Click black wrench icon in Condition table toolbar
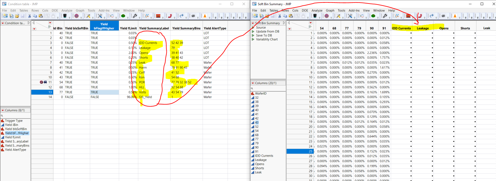 click(135, 16)
